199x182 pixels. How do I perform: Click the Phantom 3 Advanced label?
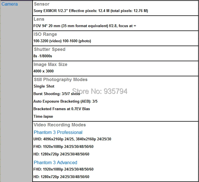point(55,162)
